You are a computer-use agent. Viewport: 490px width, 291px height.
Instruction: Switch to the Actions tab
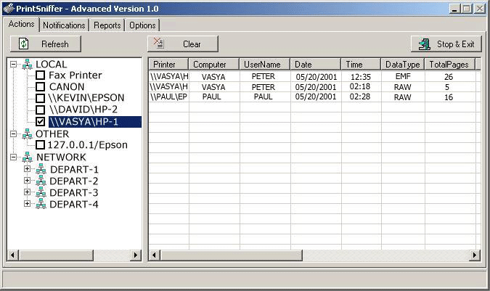click(21, 24)
